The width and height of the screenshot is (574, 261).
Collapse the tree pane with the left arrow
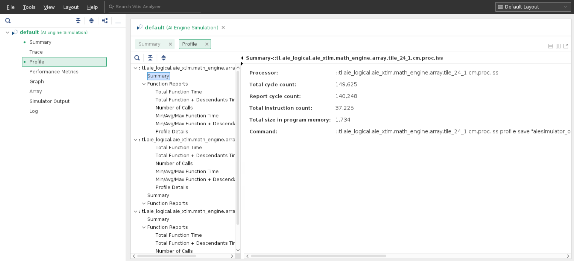[x=242, y=58]
